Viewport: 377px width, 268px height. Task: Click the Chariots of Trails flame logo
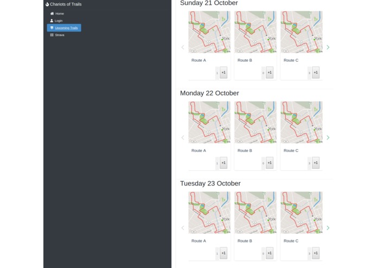(47, 4)
